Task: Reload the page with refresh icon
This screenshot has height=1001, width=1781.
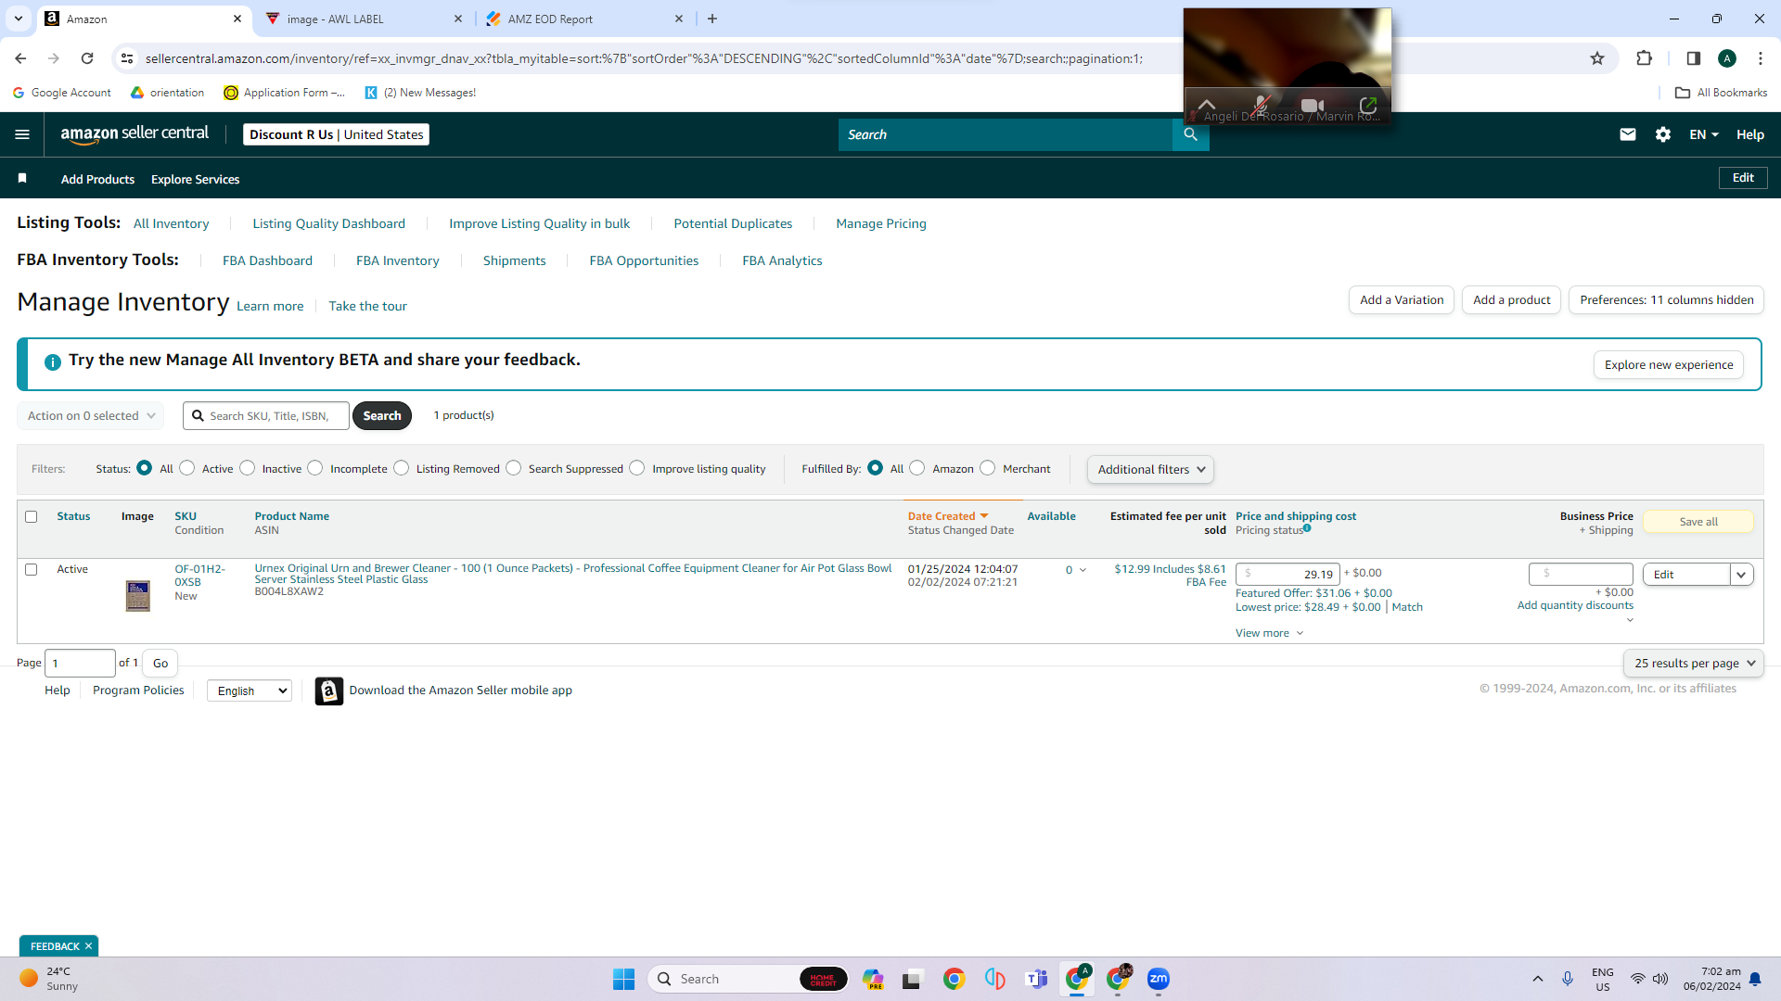Action: [x=87, y=58]
